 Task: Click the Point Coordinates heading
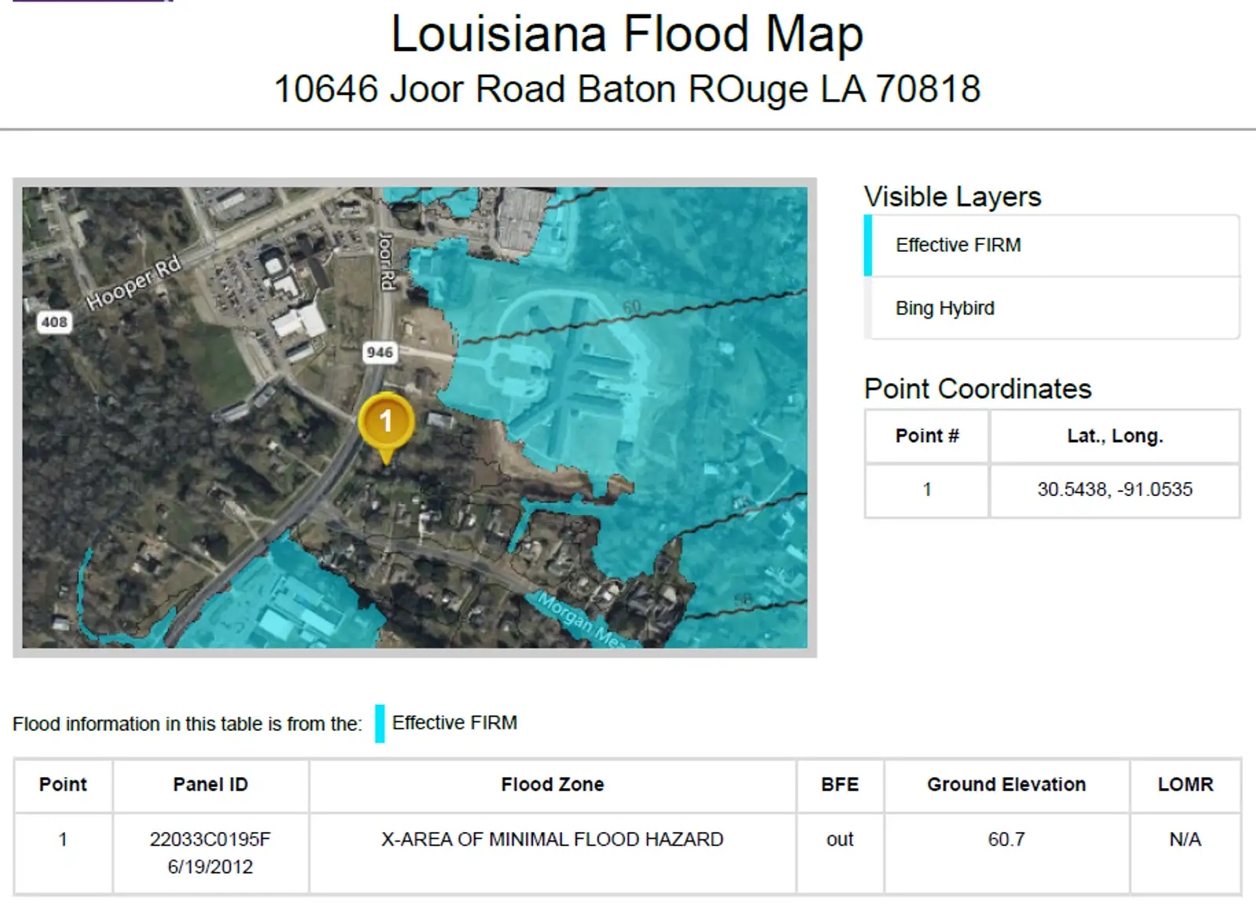tap(977, 389)
